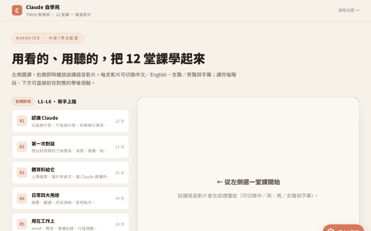The width and height of the screenshot is (371, 231).
Task: Click the 'L1–L6 · 新手上路' section heading
Action: pos(57,102)
